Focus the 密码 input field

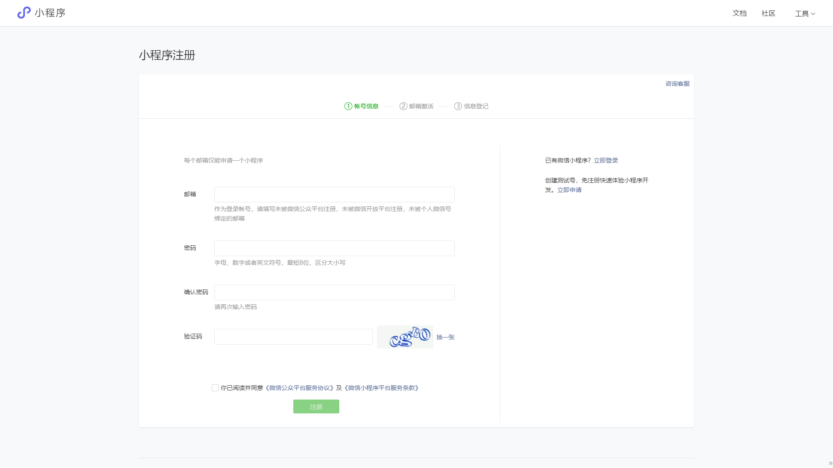(x=335, y=248)
